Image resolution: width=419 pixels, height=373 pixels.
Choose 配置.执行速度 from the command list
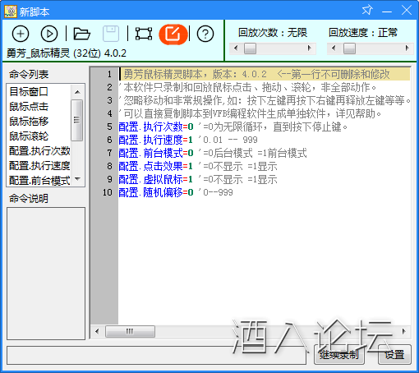[39, 165]
